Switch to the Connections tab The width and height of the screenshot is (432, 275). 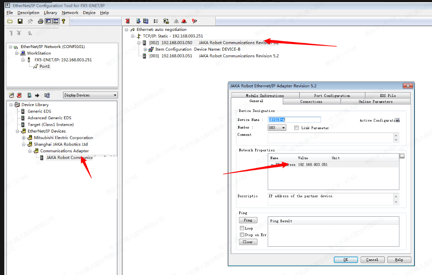tap(311, 102)
